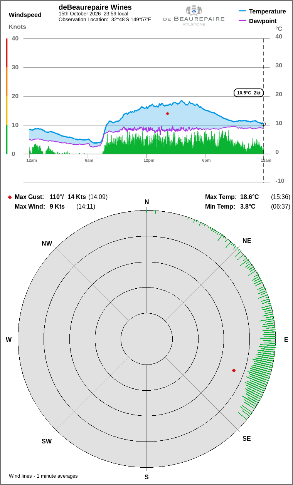The height and width of the screenshot is (485, 293).
Task: Click the NE compass label
Action: click(247, 241)
